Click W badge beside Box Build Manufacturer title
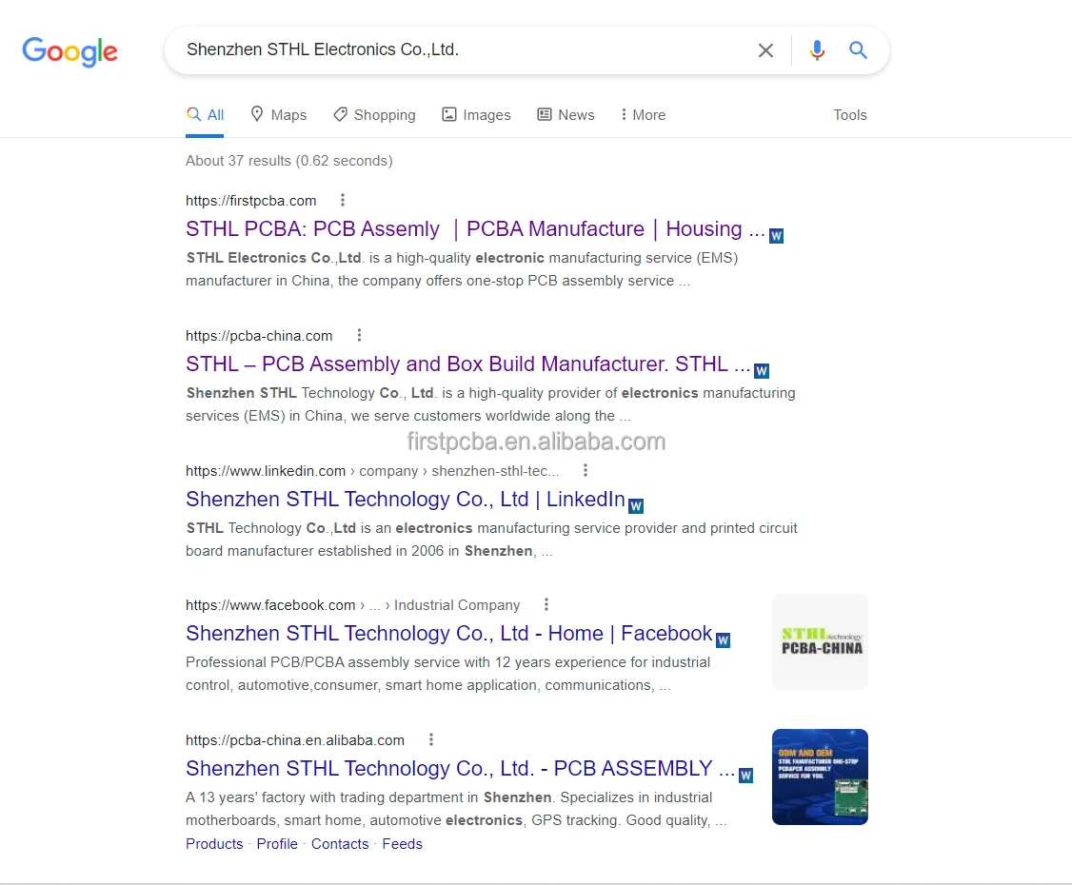1072x885 pixels. (x=761, y=371)
